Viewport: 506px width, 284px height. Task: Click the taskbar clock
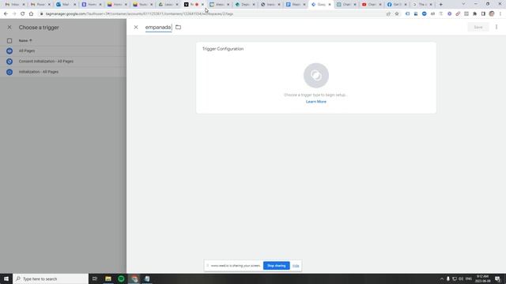[482, 278]
